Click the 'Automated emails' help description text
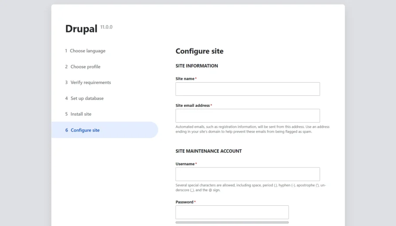396x226 pixels. (252, 129)
